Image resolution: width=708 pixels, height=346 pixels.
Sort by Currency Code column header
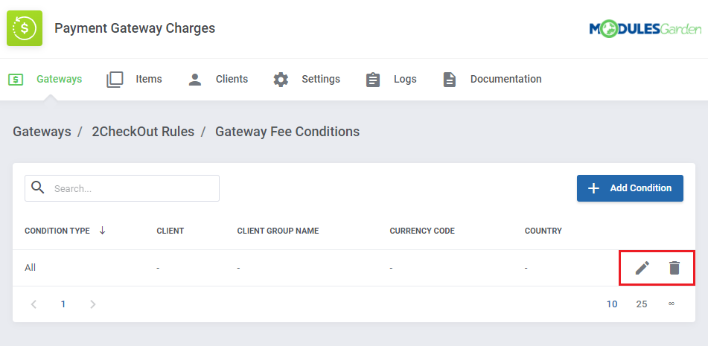tap(422, 231)
